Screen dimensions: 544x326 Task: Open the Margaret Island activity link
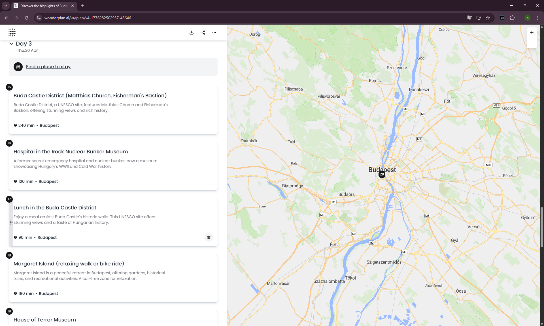69,264
